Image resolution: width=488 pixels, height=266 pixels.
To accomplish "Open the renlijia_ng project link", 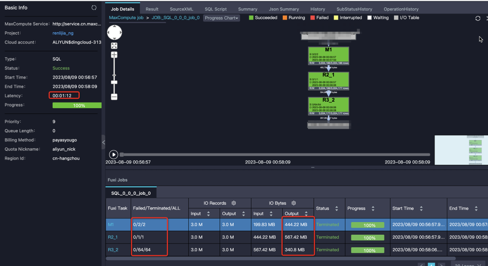I will point(63,33).
